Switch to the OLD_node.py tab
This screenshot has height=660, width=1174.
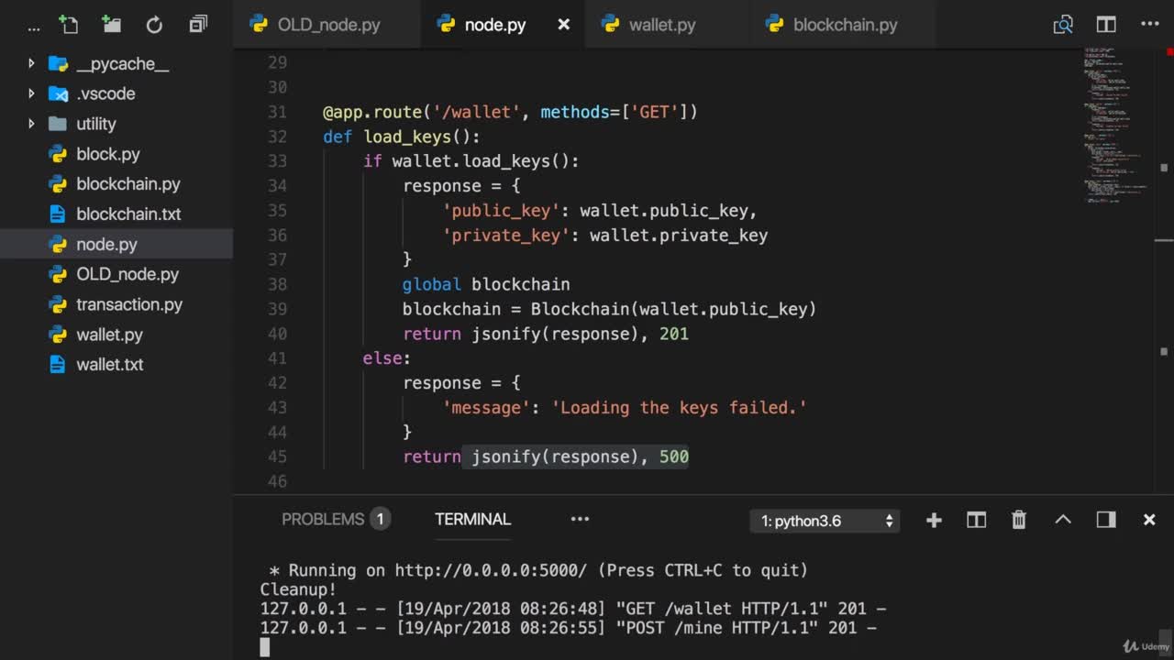pyautogui.click(x=327, y=25)
